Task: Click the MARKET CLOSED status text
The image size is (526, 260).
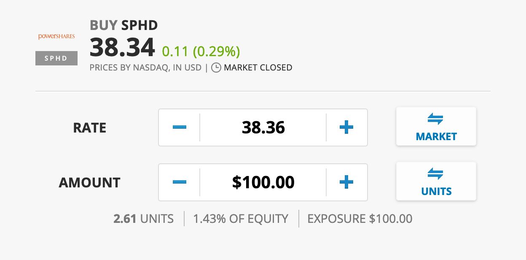Action: [258, 68]
